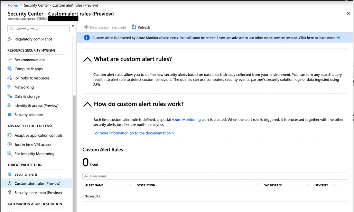Open 'For more information go to the documentation' link
This screenshot has width=354, height=212.
tap(134, 133)
